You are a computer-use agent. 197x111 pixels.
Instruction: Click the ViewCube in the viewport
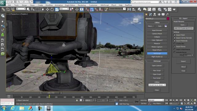pos(136,21)
